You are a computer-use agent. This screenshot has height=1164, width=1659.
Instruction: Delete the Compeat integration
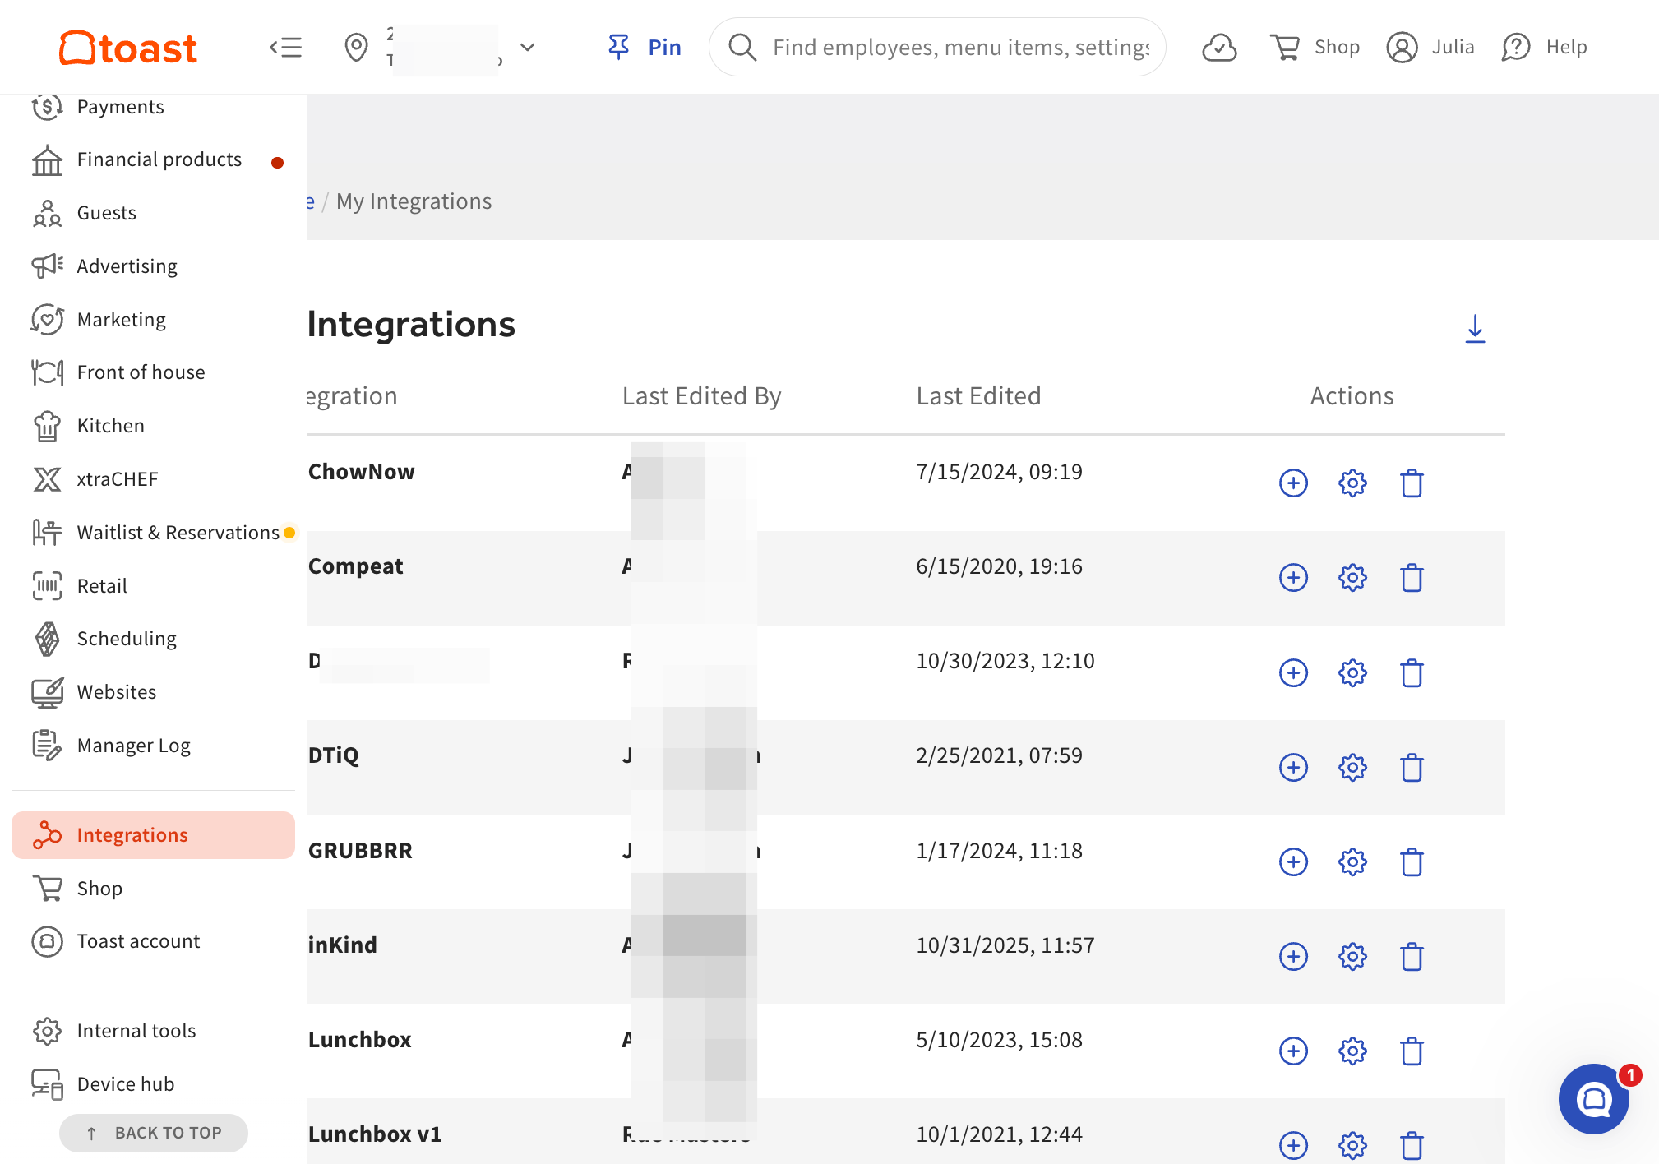pos(1412,578)
